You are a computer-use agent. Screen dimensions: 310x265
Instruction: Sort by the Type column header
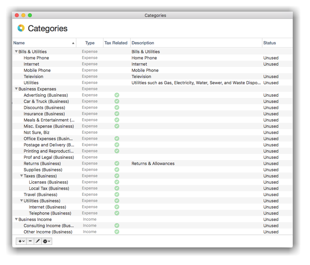point(90,43)
